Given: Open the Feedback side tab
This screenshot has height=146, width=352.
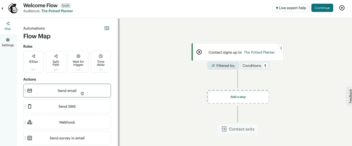Looking at the screenshot, I should coord(349,96).
